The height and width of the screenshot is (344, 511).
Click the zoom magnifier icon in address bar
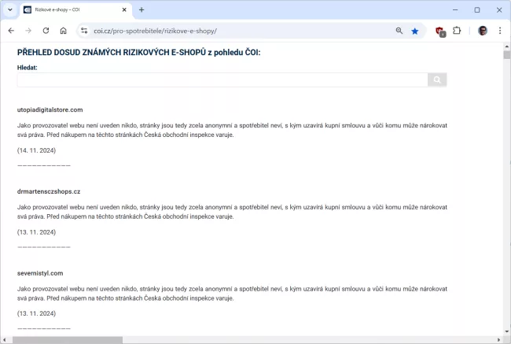pos(399,31)
